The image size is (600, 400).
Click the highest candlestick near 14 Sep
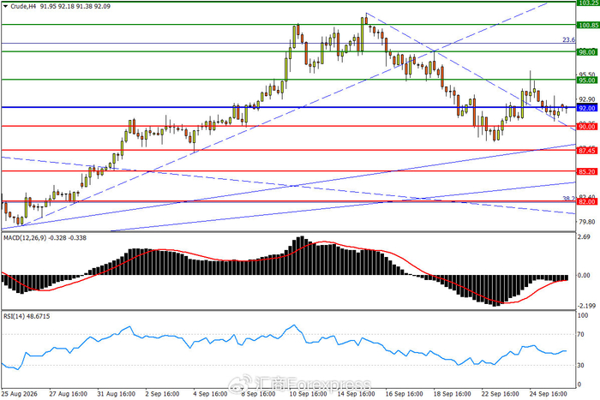tap(366, 19)
